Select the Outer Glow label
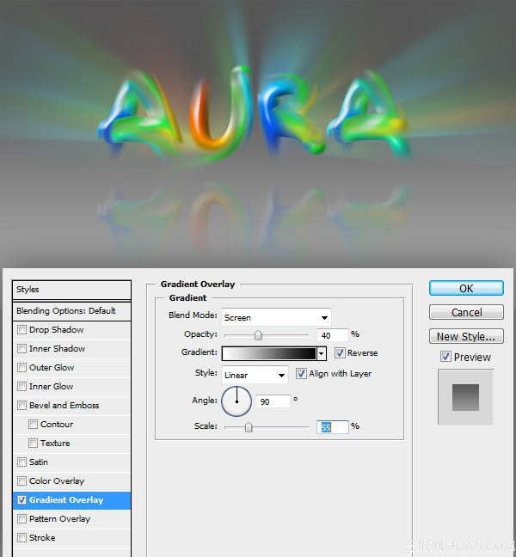 pos(52,367)
